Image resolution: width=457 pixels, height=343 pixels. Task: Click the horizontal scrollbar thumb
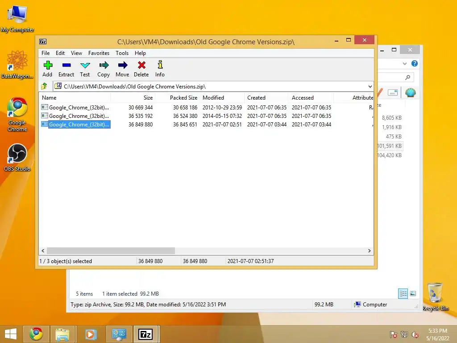(111, 251)
